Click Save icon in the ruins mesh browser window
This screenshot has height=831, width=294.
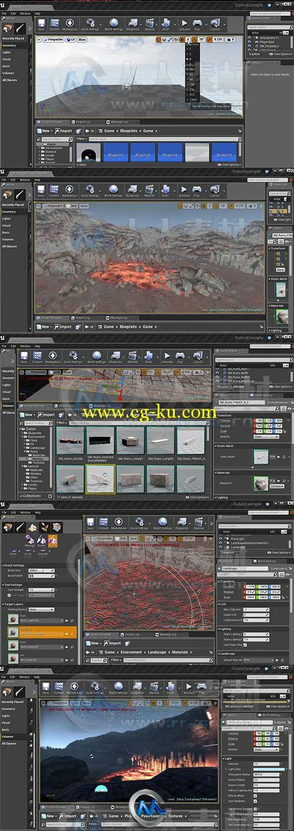click(x=24, y=357)
